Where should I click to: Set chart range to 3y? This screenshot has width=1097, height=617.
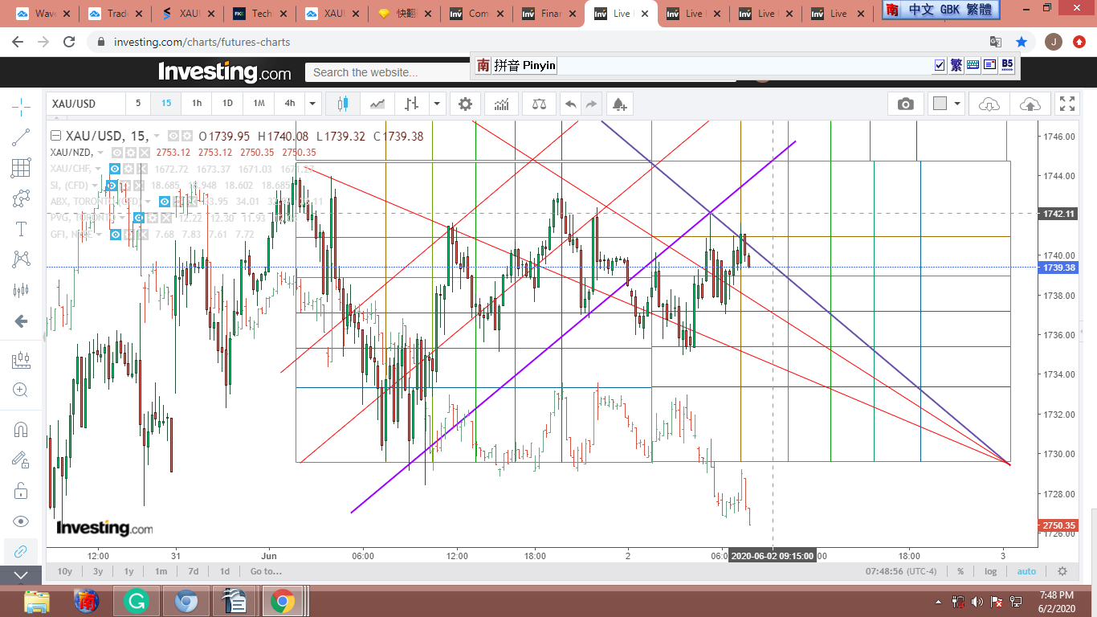point(97,571)
